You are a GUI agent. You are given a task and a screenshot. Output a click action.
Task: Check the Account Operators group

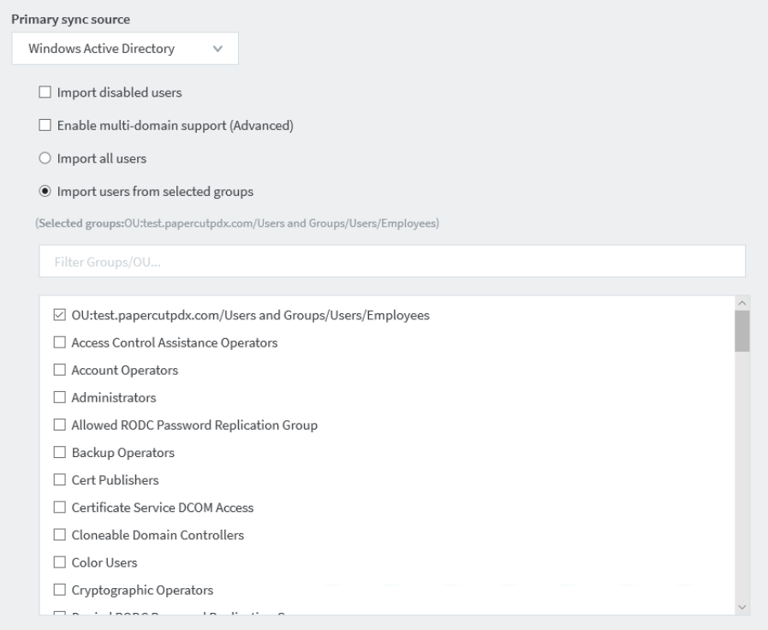click(x=59, y=370)
